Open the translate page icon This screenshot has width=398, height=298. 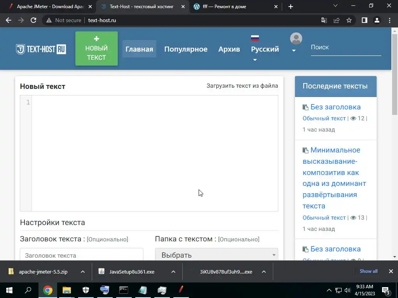click(324, 20)
